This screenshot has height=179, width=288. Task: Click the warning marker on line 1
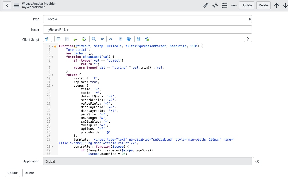(55, 46)
